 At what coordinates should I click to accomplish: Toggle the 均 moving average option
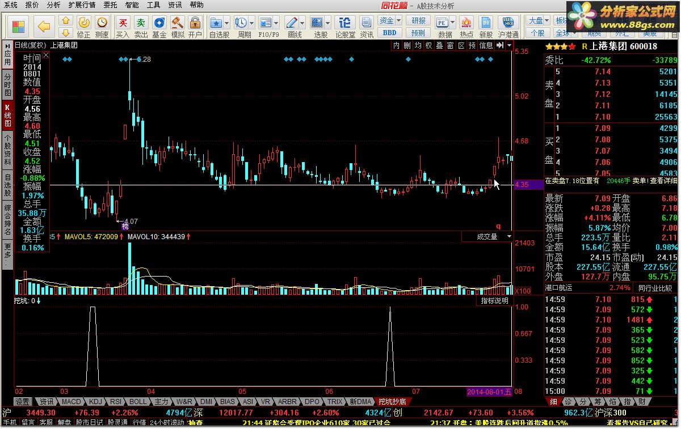pyautogui.click(x=418, y=45)
